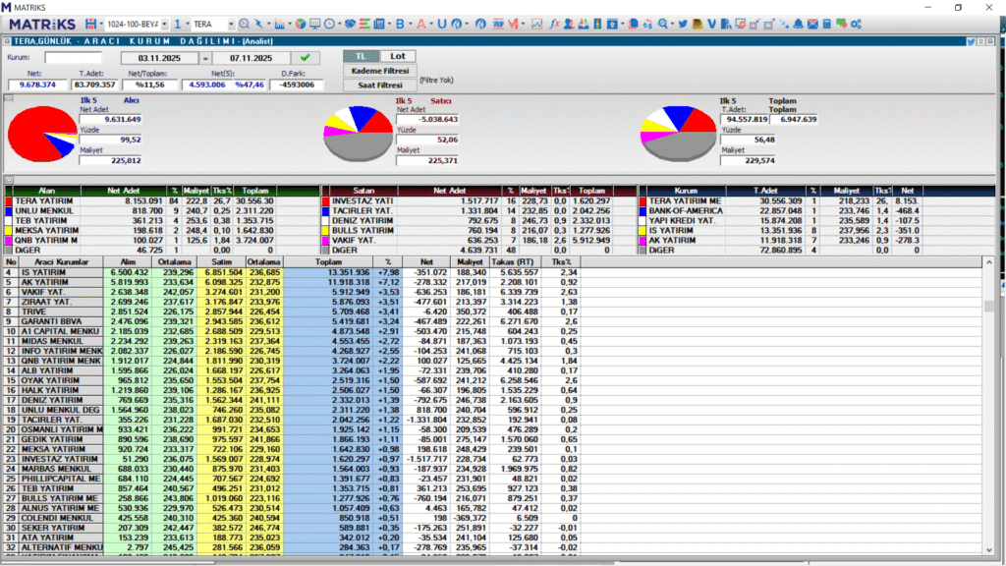Click the colored pie globe icon
Screen dimensions: 1006x566
click(301, 24)
